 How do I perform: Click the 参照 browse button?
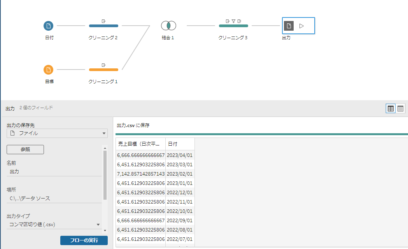pos(25,149)
